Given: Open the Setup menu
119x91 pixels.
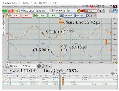Looking at the screenshot, I should click(x=16, y=6).
